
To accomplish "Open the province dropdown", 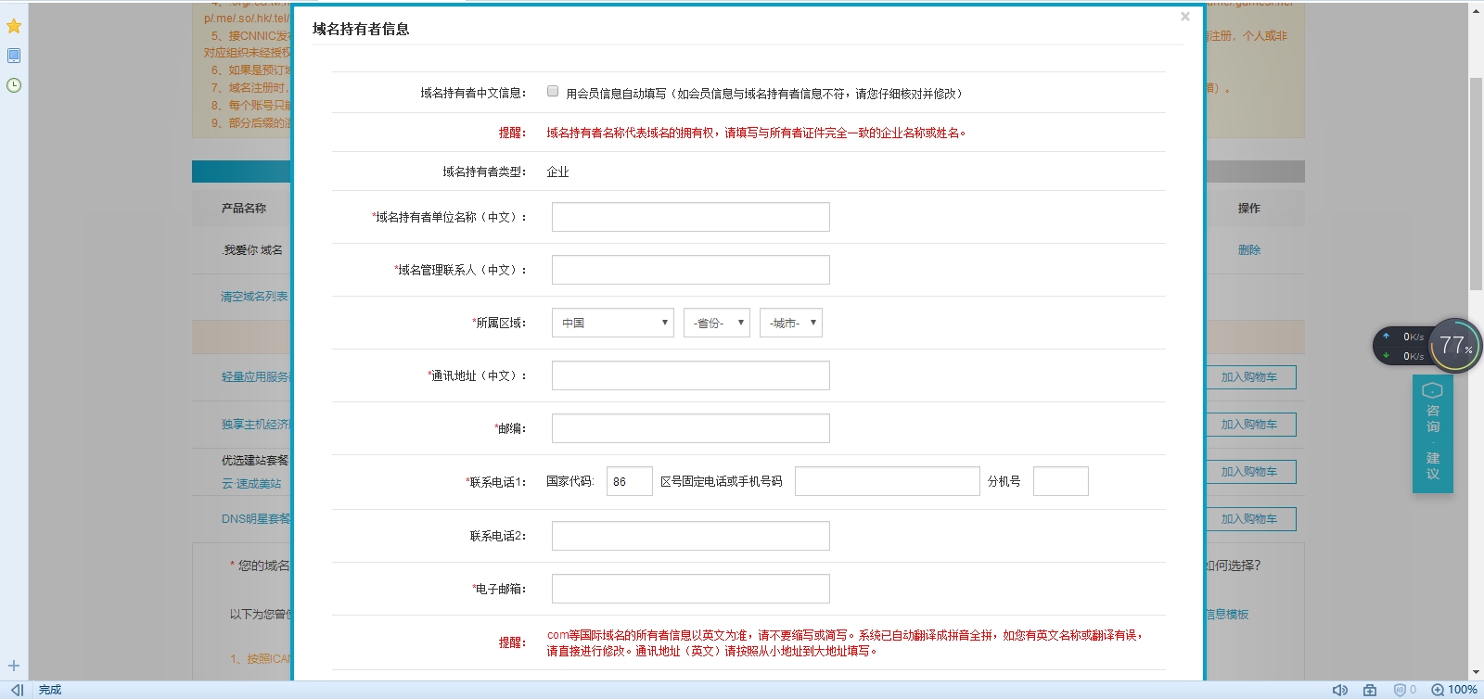I will coord(717,323).
